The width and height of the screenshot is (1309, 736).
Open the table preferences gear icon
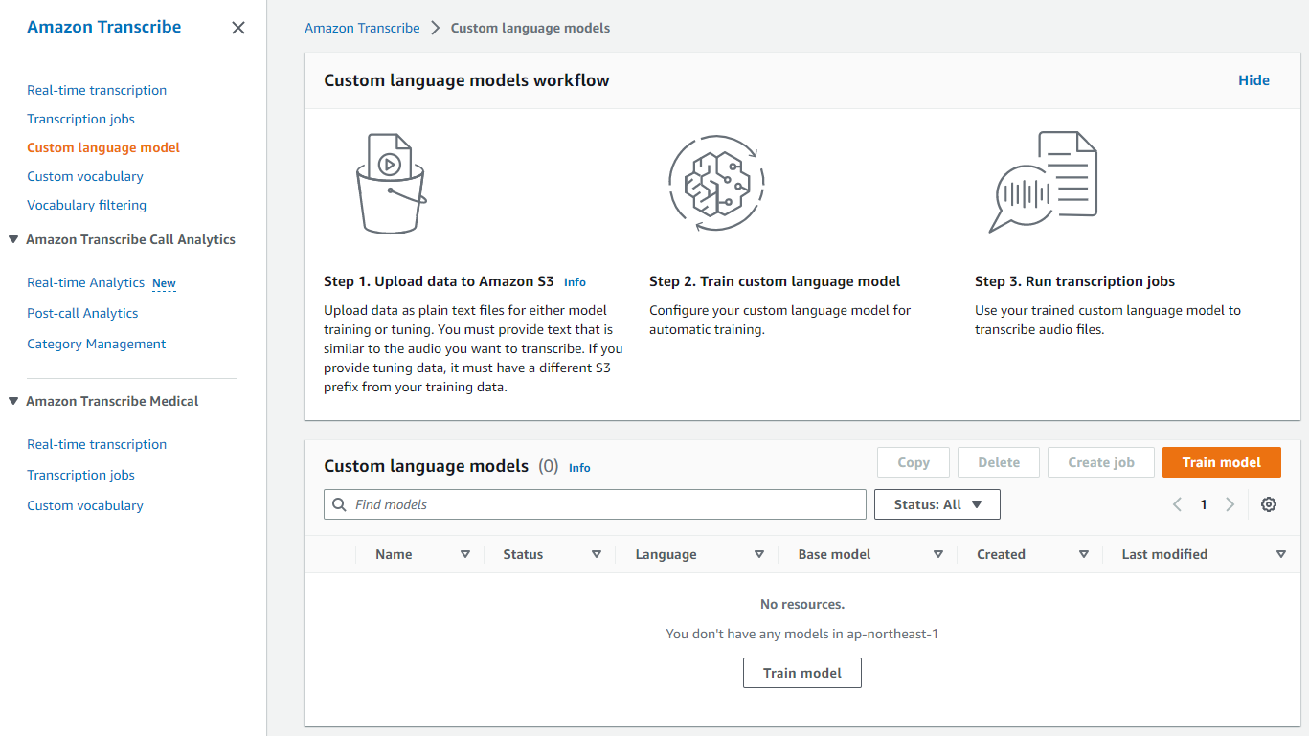[x=1268, y=504]
